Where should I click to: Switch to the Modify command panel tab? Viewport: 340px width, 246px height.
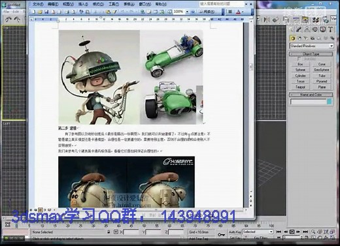click(299, 29)
